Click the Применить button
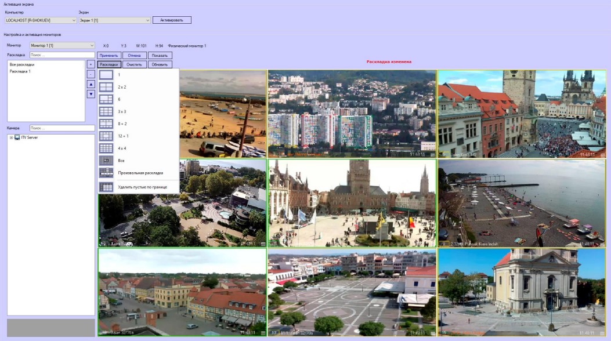Screen dimensions: 611x341 109,56
